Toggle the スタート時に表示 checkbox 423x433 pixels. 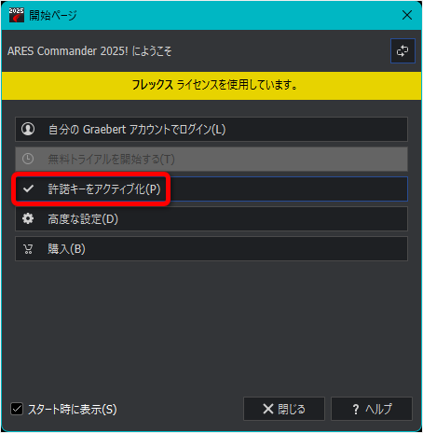(17, 409)
